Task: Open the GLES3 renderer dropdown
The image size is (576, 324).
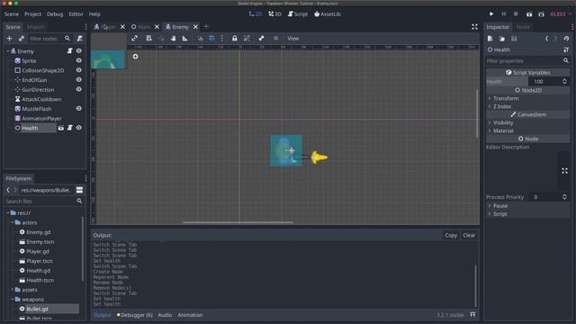Action: [x=561, y=14]
